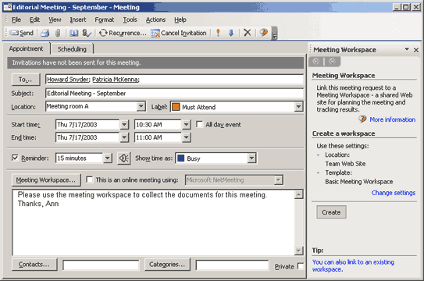Uncheck the Reminder checkbox
The image size is (424, 281).
pos(15,158)
